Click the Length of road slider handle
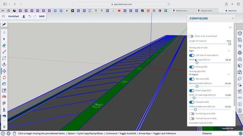 [229, 44]
